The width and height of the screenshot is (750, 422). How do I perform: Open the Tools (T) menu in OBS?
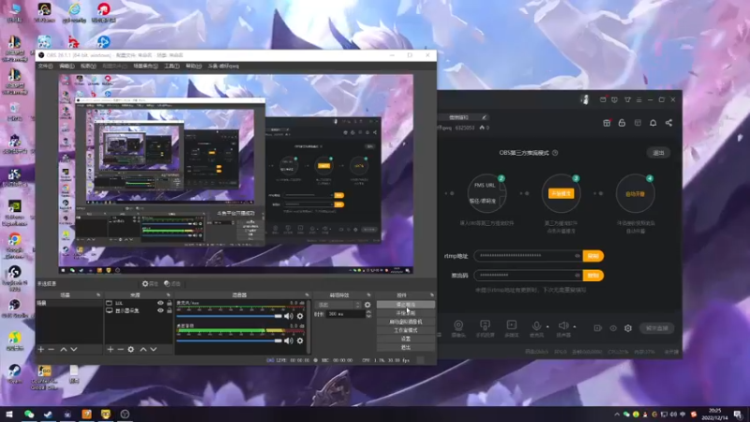click(x=172, y=66)
